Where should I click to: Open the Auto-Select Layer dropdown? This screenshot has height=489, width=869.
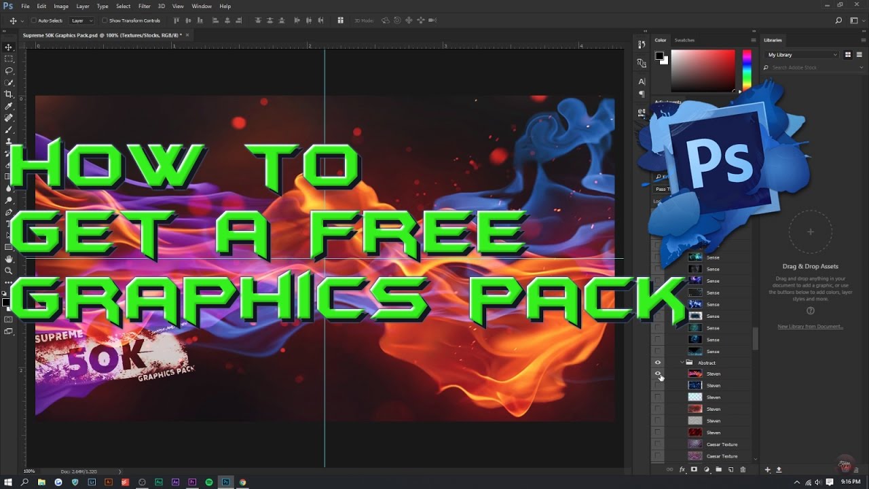click(x=82, y=20)
